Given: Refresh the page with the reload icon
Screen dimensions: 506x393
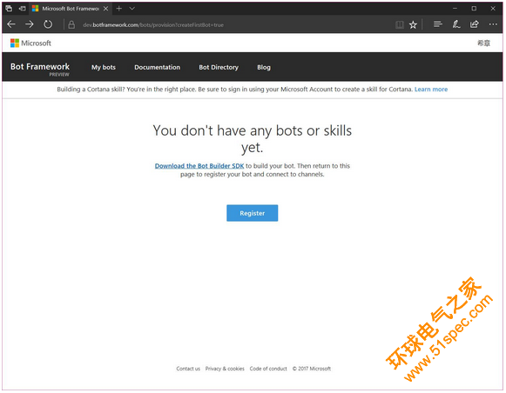Looking at the screenshot, I should tap(48, 24).
